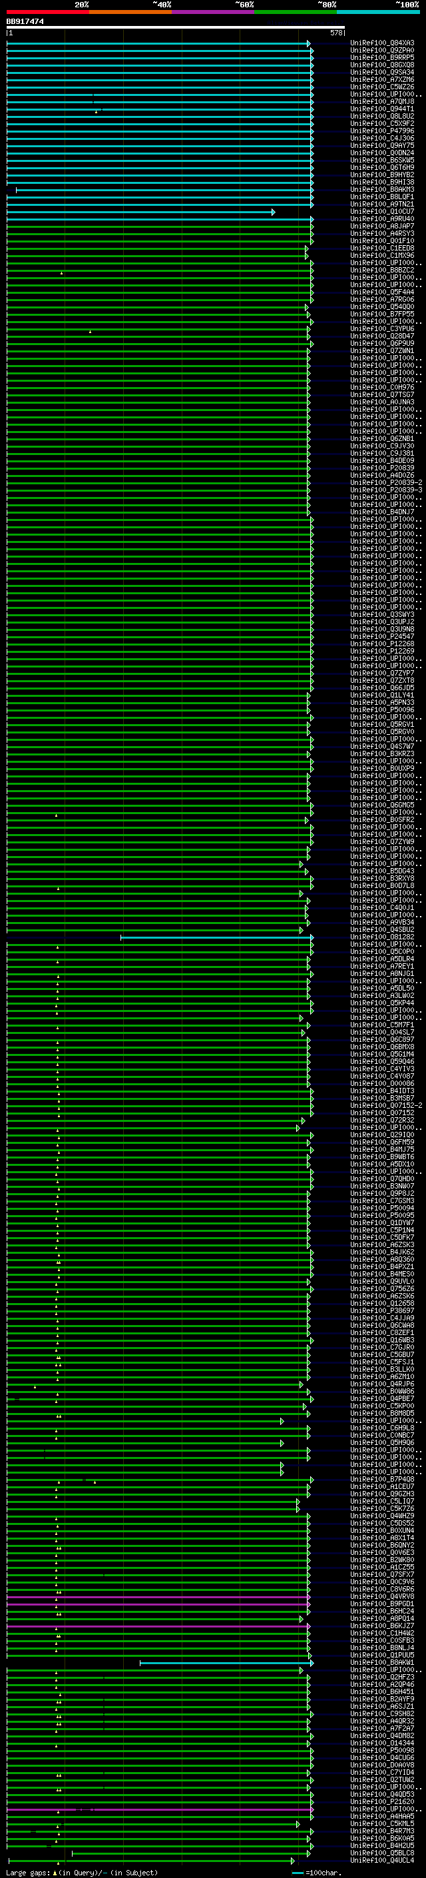Image resolution: width=426 pixels, height=1878 pixels.
Task: Select hit label UniRef100_Q10CU7
Action: [382, 211]
